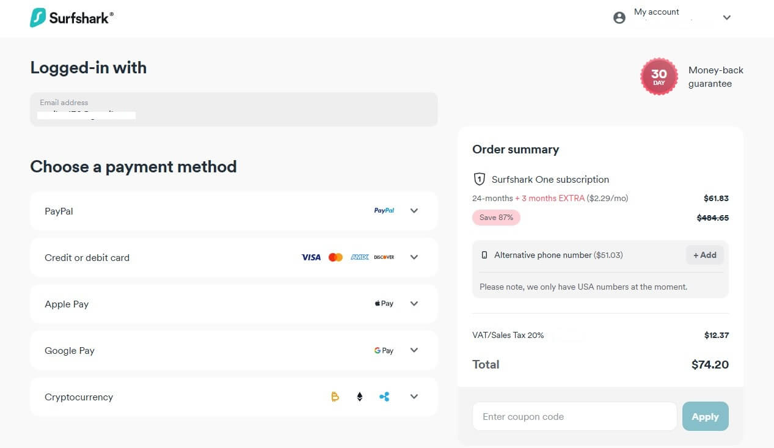Click the Ethereum cryptocurrency icon
This screenshot has height=448, width=774.
click(359, 397)
